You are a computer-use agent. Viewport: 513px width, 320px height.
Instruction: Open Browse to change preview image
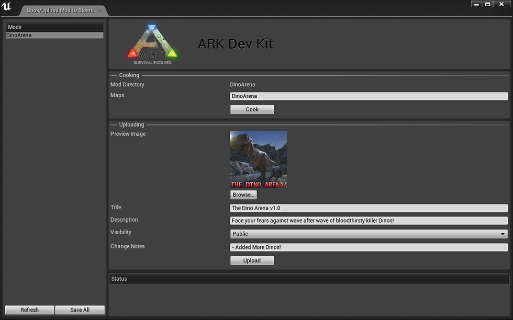(243, 194)
